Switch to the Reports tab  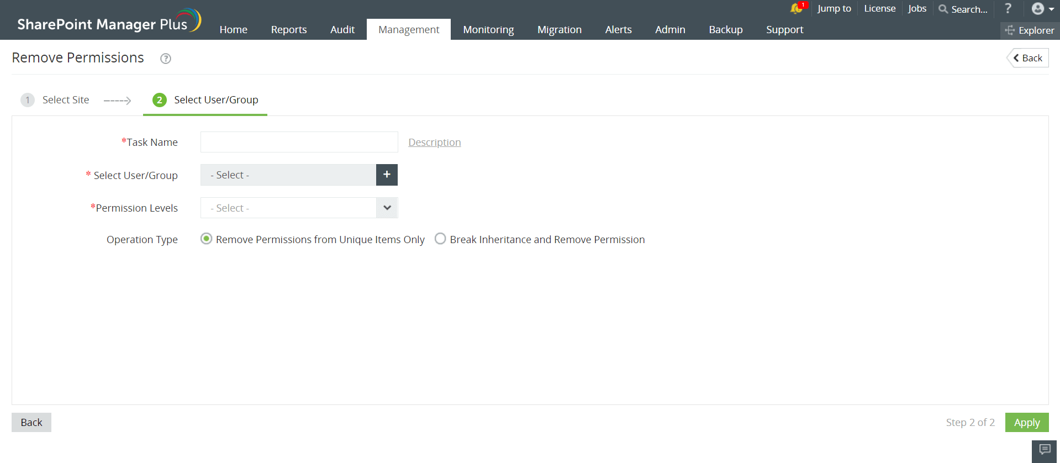(x=288, y=29)
